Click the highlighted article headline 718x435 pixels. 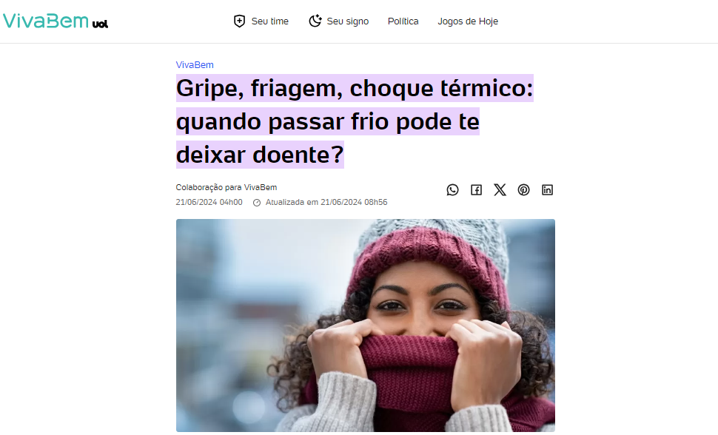click(355, 121)
